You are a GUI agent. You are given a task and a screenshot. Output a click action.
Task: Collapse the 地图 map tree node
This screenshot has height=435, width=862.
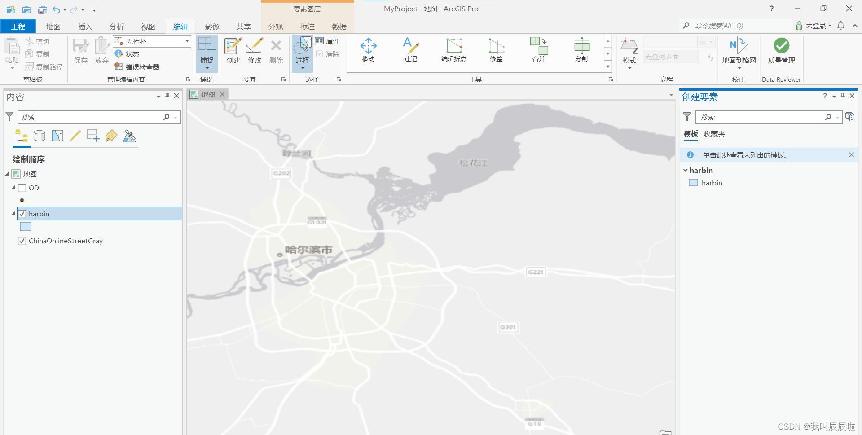[7, 174]
